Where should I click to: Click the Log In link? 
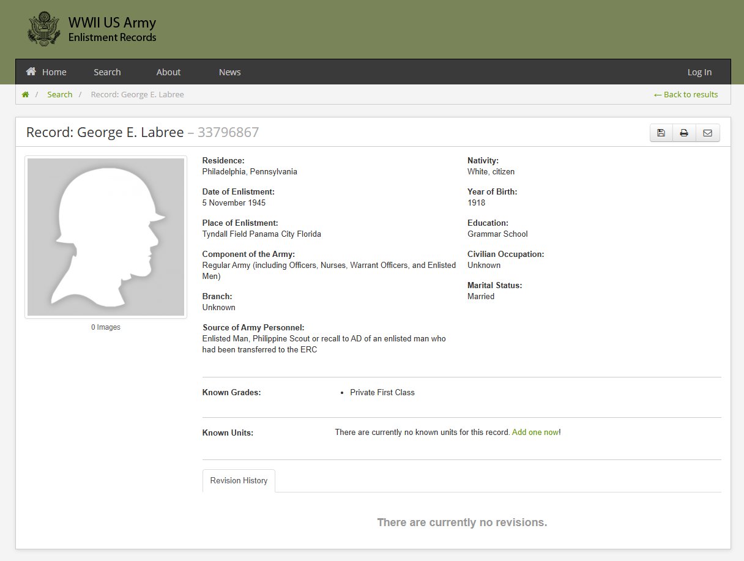pyautogui.click(x=699, y=72)
